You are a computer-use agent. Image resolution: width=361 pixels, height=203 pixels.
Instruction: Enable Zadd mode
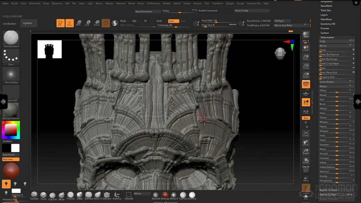click(159, 21)
